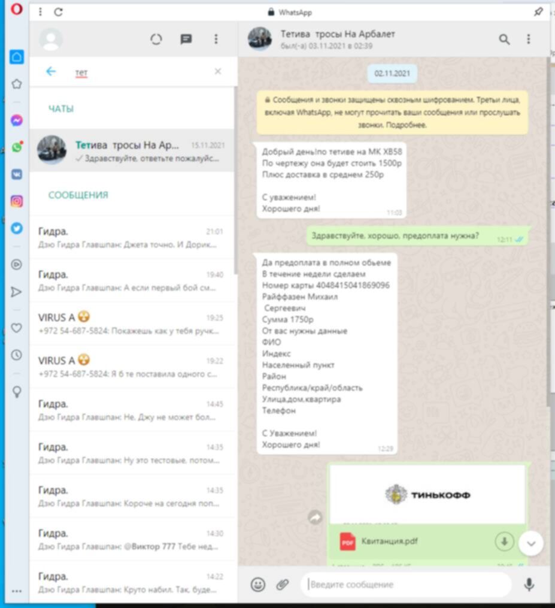Open Twitter in Opera sidebar

click(17, 228)
